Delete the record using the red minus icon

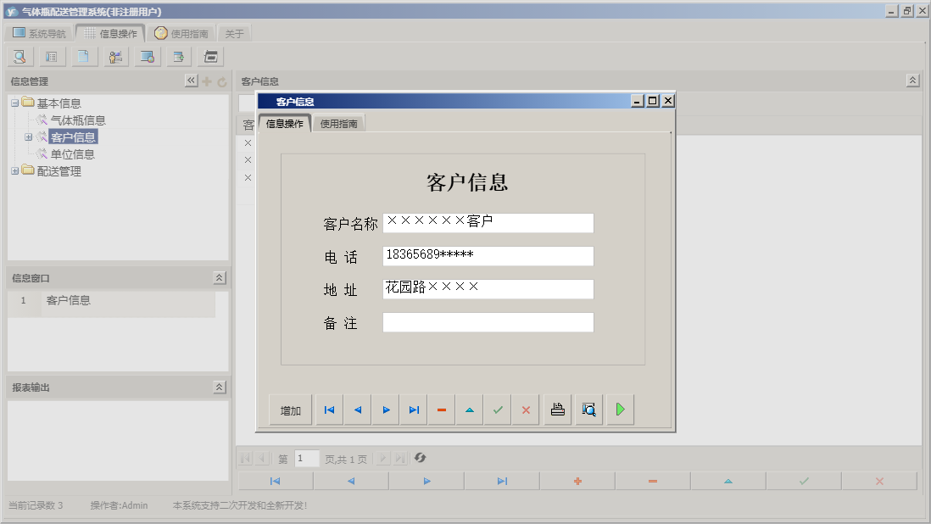pos(442,410)
